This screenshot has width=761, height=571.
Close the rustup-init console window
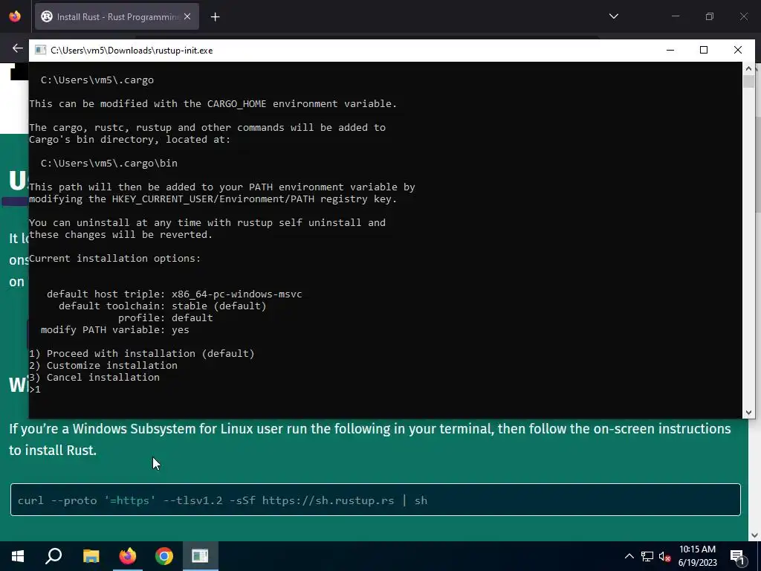(x=737, y=50)
